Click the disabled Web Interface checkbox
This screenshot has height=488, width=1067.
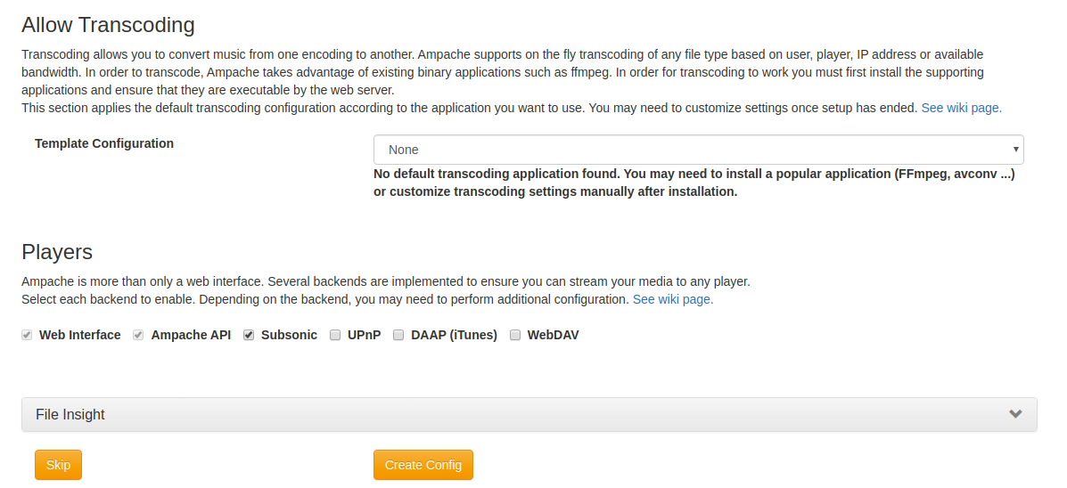point(27,335)
